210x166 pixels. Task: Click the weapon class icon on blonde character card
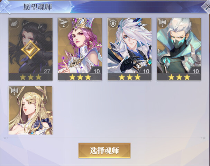click(14, 91)
